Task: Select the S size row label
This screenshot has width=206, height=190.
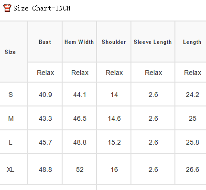Action: tap(11, 95)
